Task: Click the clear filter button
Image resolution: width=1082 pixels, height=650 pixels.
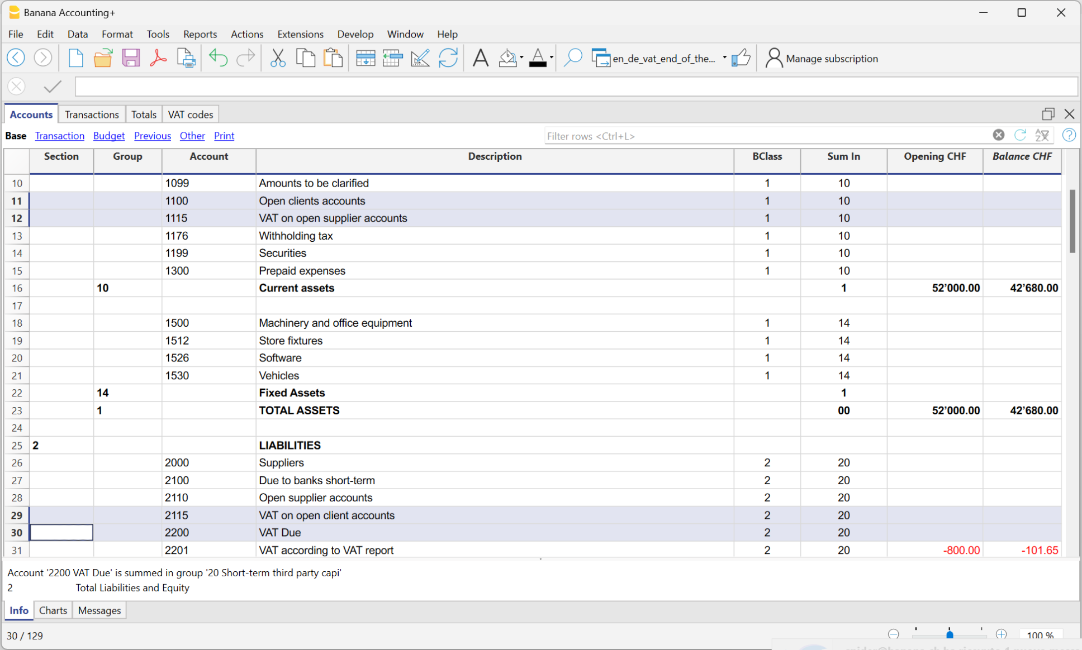Action: 999,136
